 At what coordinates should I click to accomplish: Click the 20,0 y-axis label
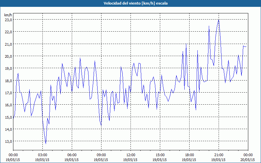point(8,56)
